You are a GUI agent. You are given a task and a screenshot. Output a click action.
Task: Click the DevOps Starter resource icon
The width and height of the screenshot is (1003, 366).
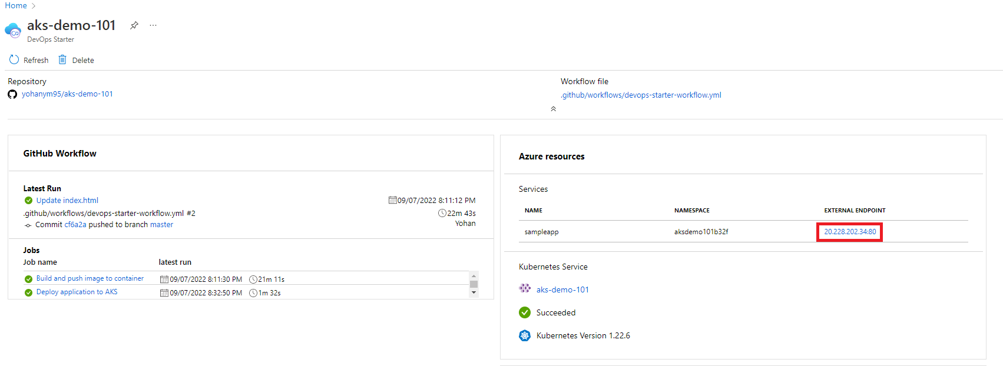(13, 30)
